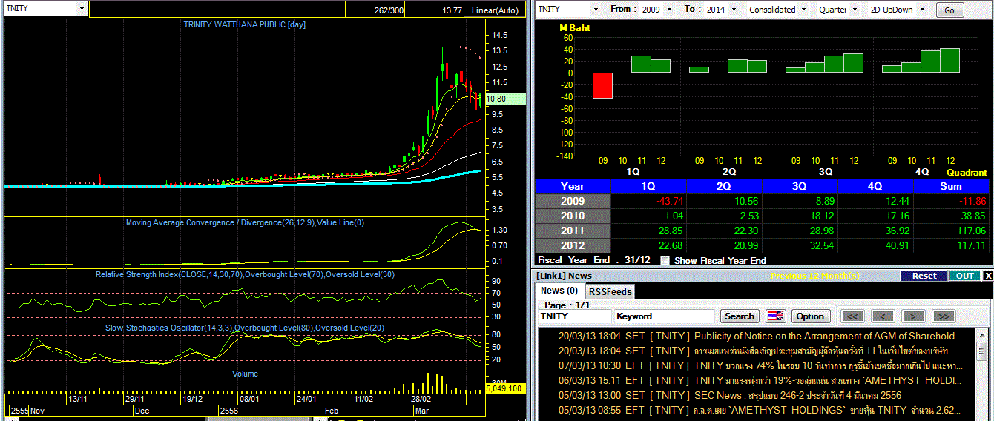Click the Volume pane title

click(245, 374)
